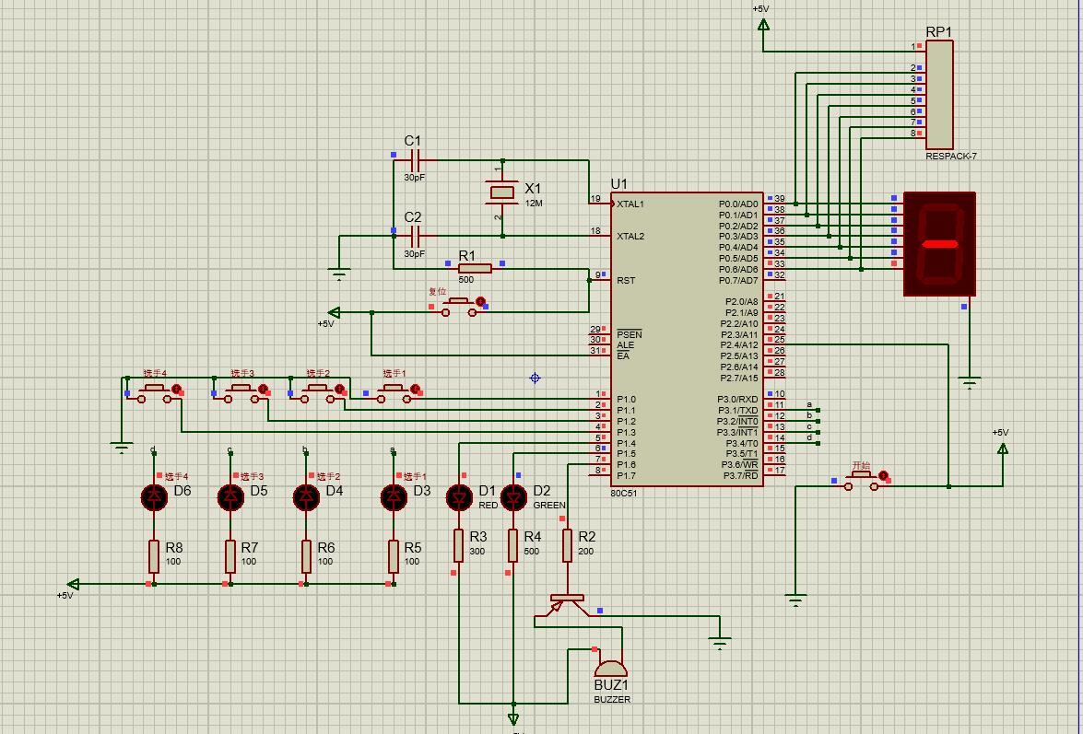Click R2's 200 value label
This screenshot has width=1083, height=734.
585,551
